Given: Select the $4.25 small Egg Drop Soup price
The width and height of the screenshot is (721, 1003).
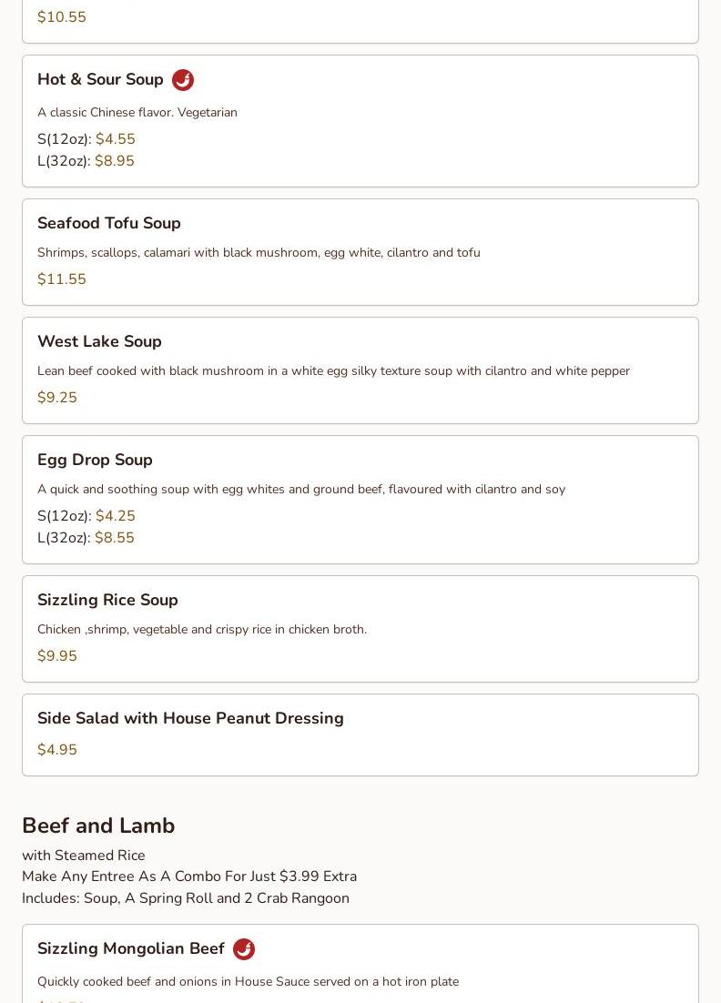Looking at the screenshot, I should click(116, 516).
